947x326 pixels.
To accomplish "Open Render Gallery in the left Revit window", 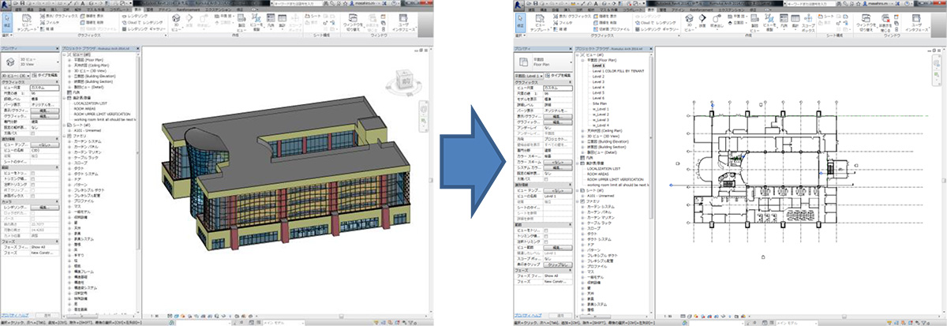I will [144, 29].
